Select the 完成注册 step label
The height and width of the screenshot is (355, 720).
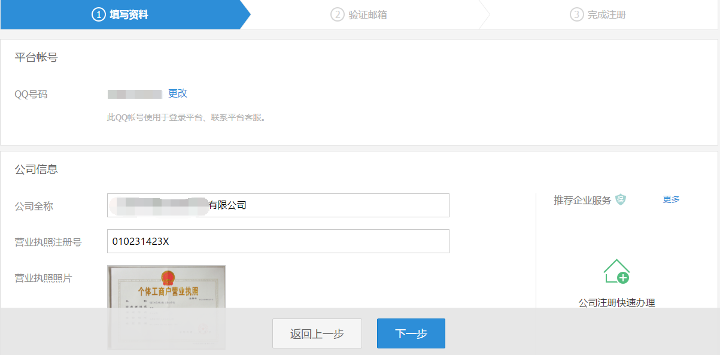click(x=606, y=14)
